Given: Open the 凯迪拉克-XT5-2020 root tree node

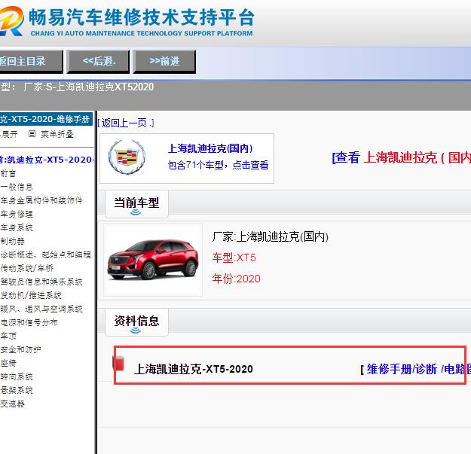Looking at the screenshot, I should [47, 160].
